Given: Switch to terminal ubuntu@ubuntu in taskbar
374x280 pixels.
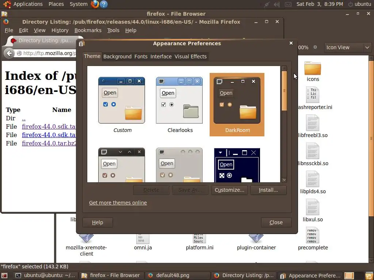Looking at the screenshot, I should click(45, 276).
